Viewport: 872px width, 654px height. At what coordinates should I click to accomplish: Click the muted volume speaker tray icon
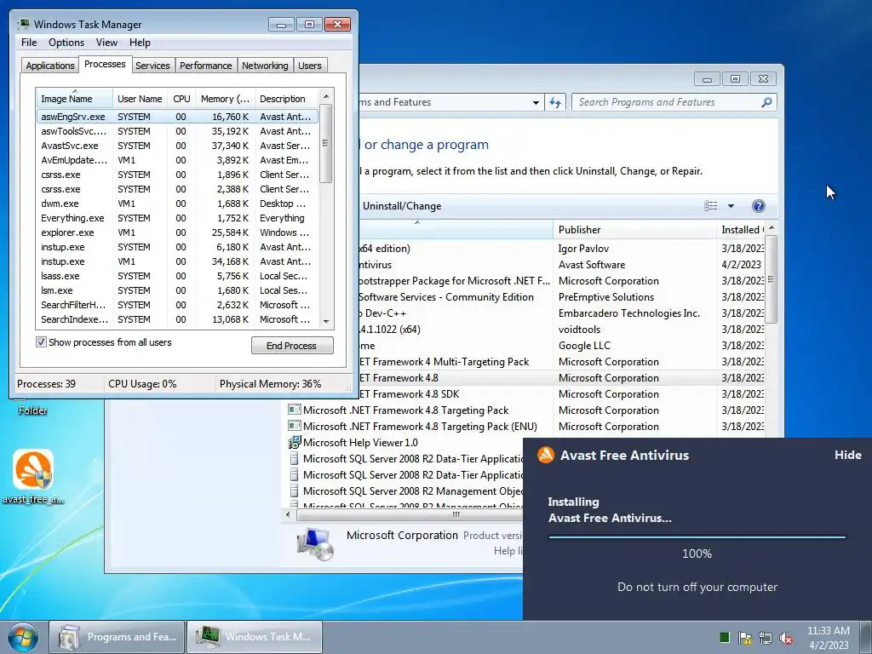(786, 638)
